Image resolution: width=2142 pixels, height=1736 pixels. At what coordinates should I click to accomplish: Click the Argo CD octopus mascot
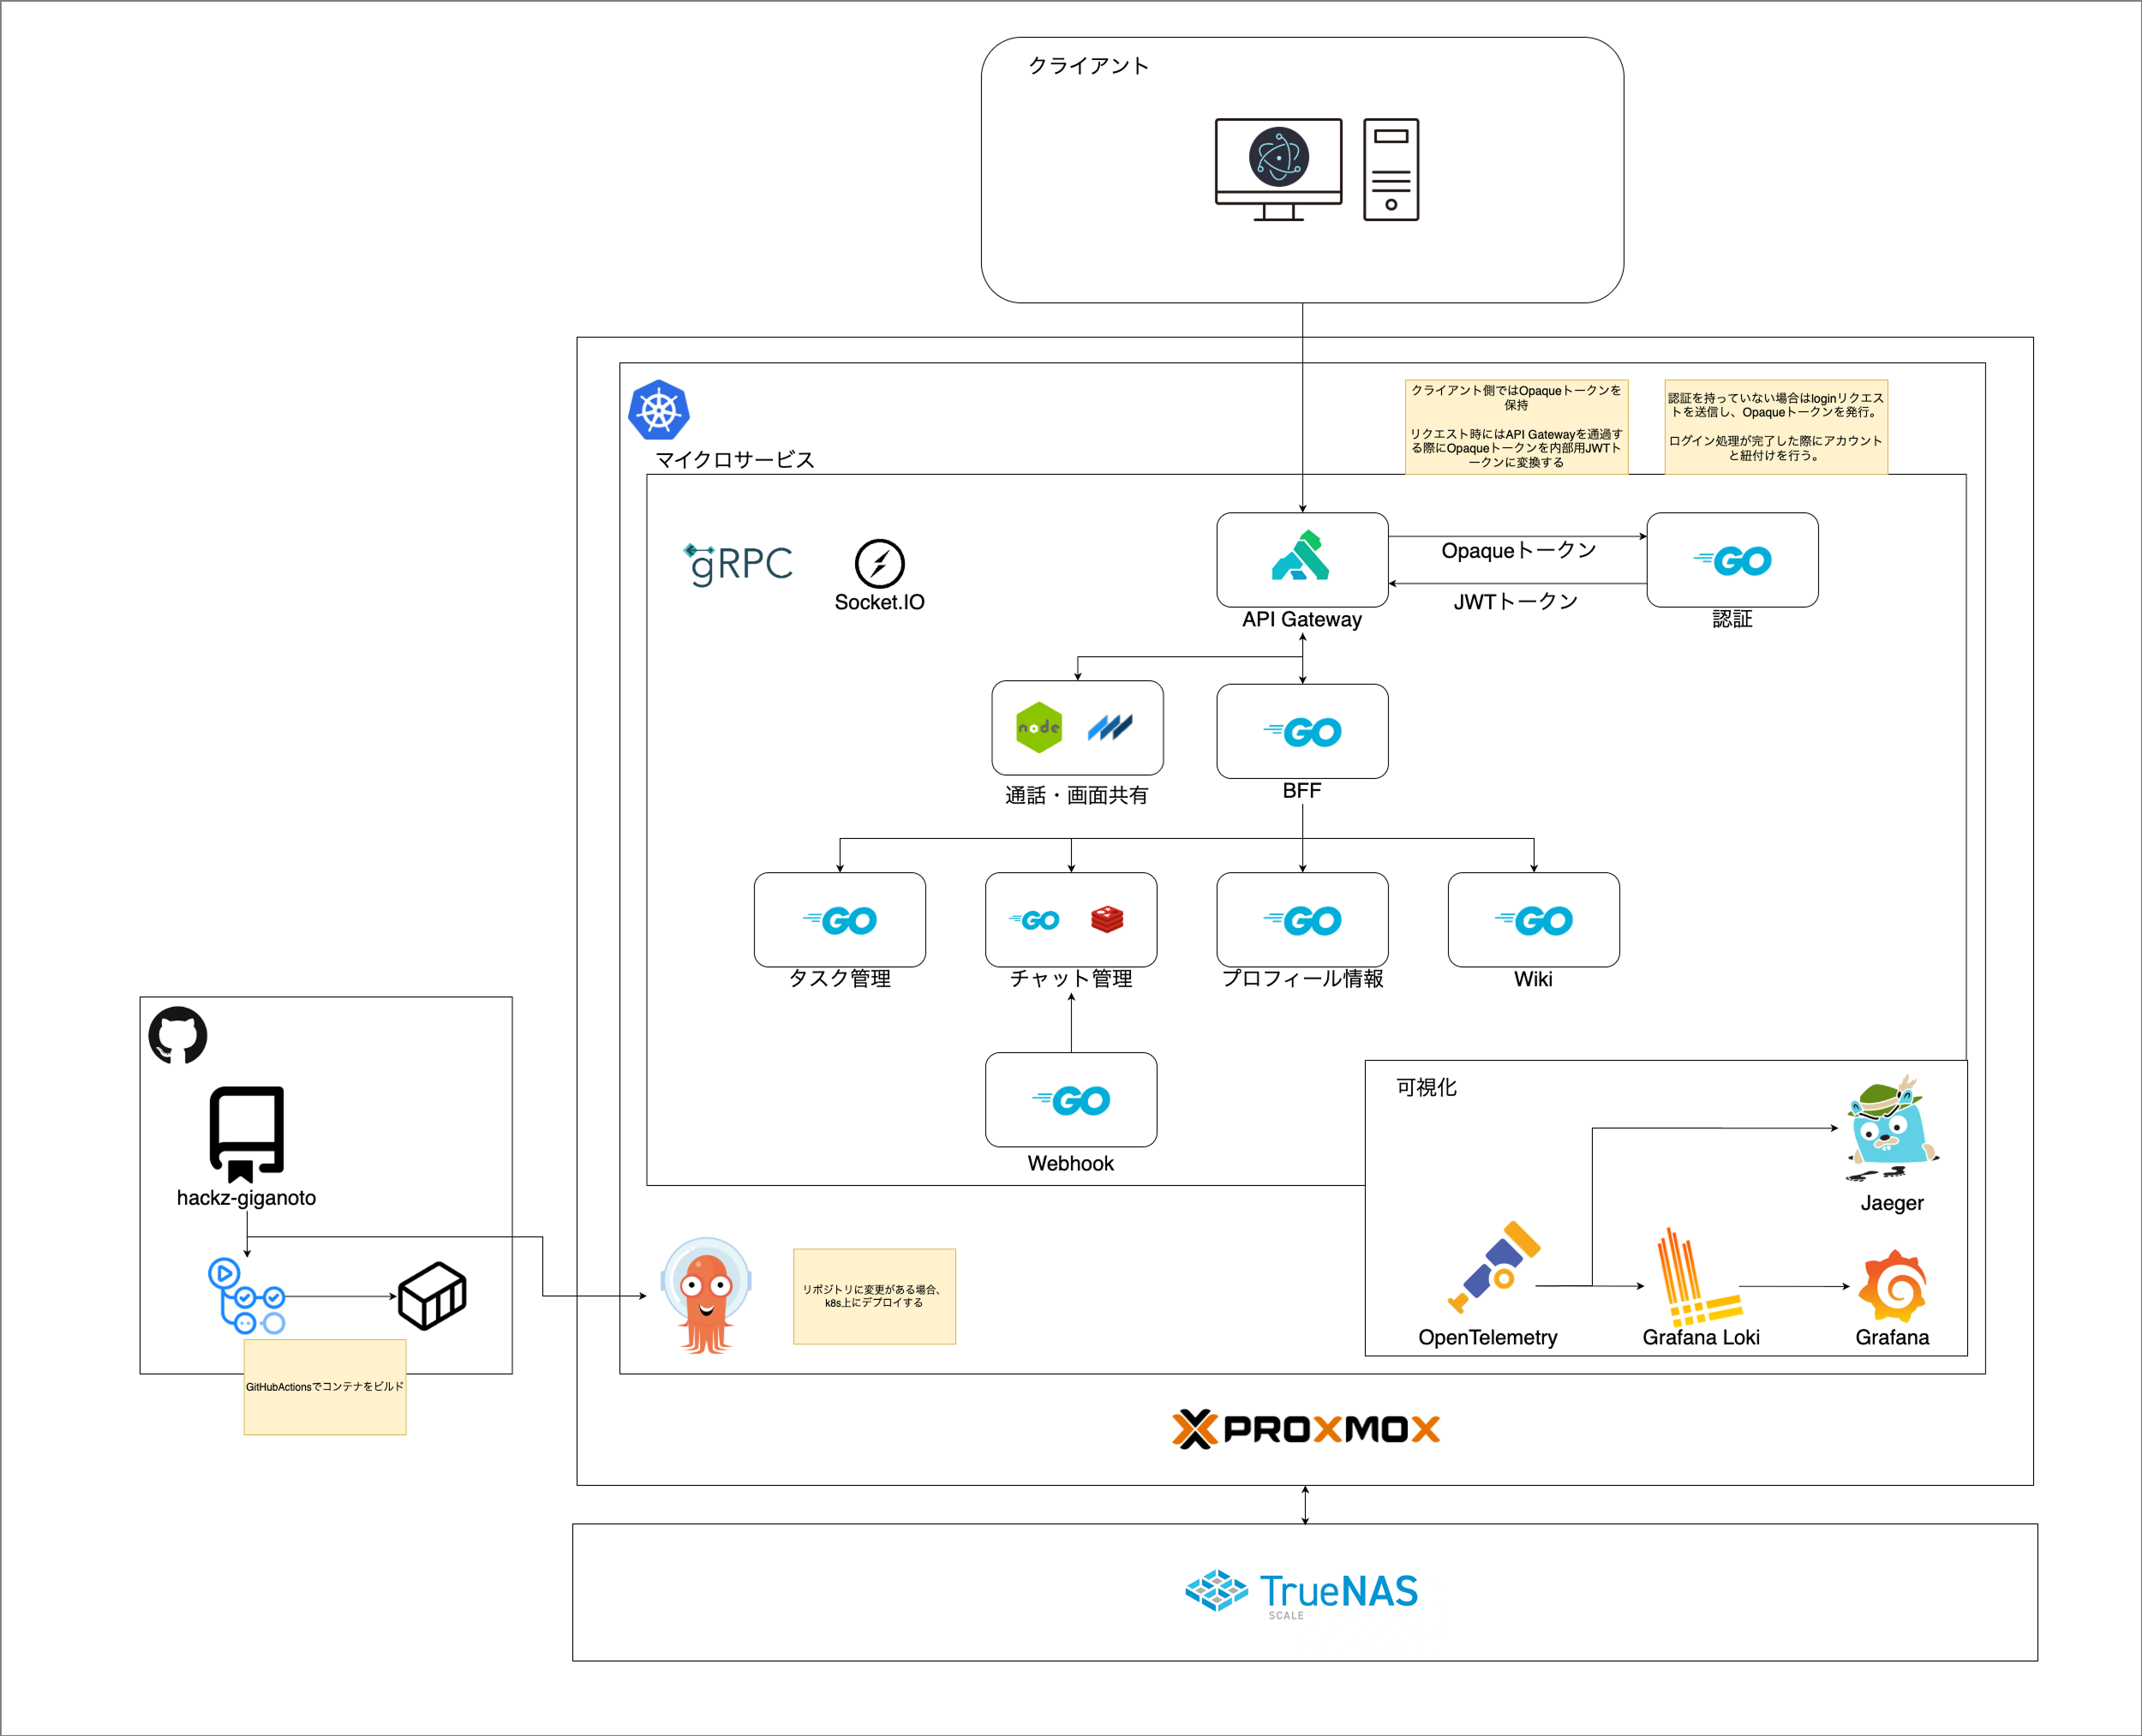[x=706, y=1296]
